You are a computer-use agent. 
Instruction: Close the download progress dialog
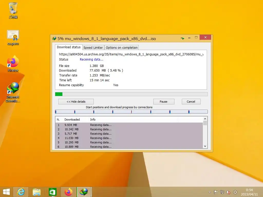point(205,37)
